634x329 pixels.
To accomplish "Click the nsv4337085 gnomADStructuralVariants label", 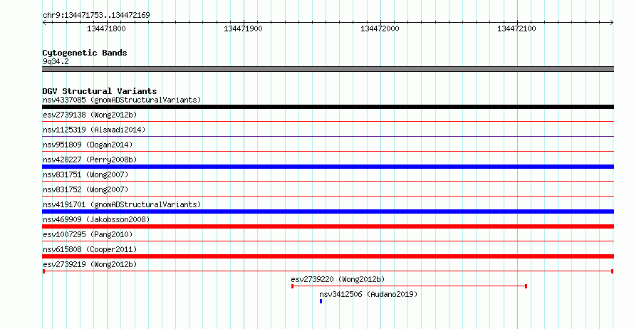I will [x=122, y=100].
